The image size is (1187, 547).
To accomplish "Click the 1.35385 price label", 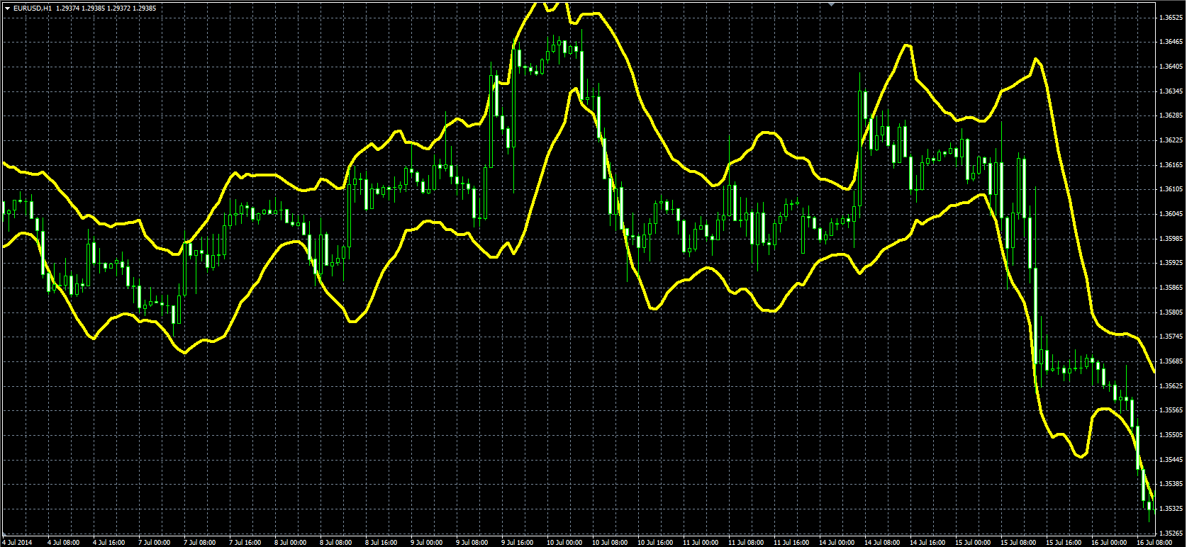I will (x=1170, y=484).
